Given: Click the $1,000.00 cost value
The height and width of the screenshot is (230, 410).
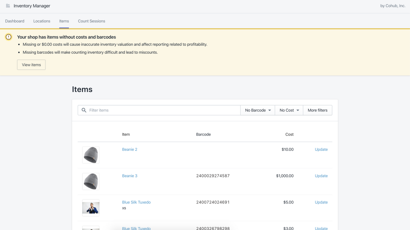Looking at the screenshot, I should (285, 176).
